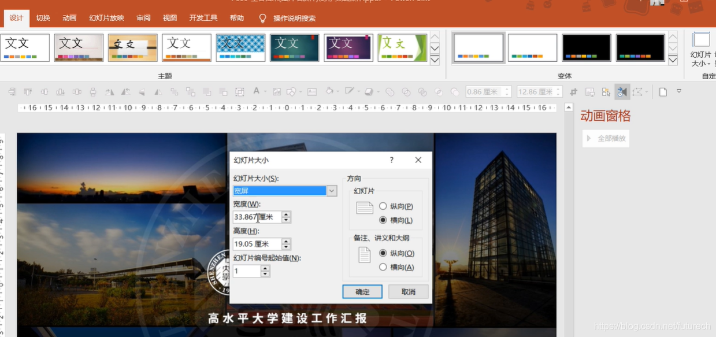Click the first merge-shapes union icon
Screen dimensions: 716x337
(x=389, y=92)
